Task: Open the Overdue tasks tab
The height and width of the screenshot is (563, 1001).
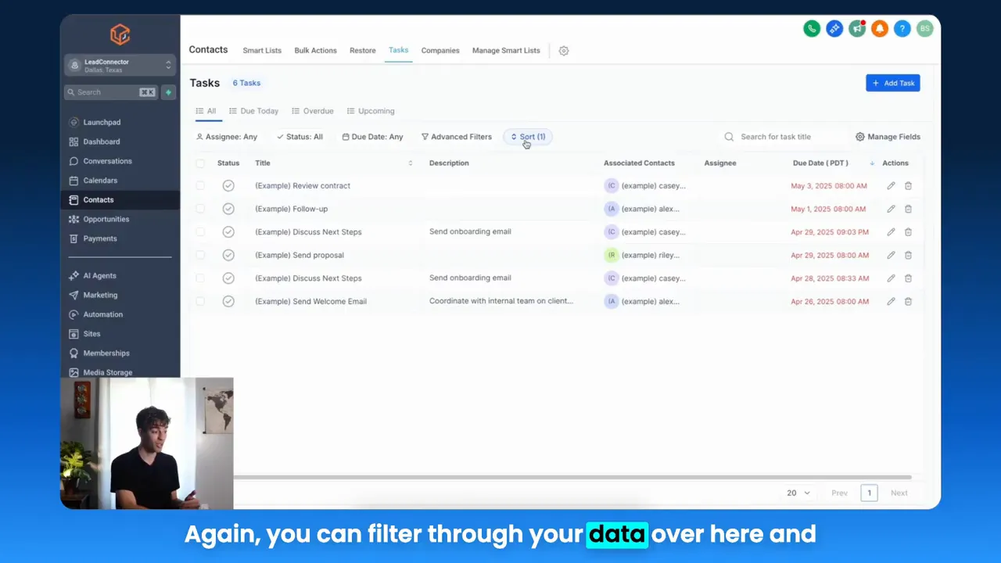Action: [x=312, y=110]
